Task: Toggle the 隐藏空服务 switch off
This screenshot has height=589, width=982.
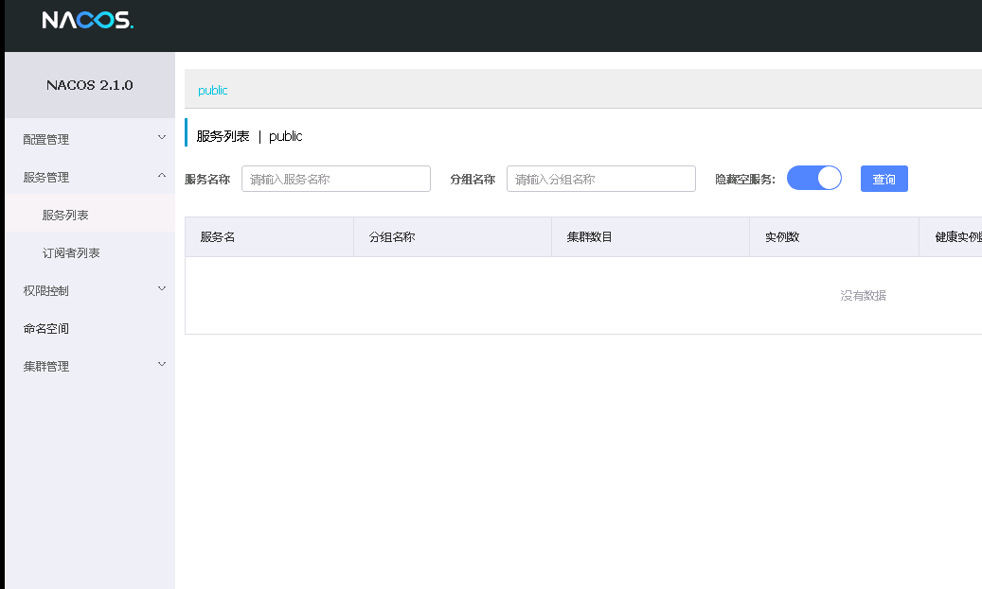Action: point(814,178)
